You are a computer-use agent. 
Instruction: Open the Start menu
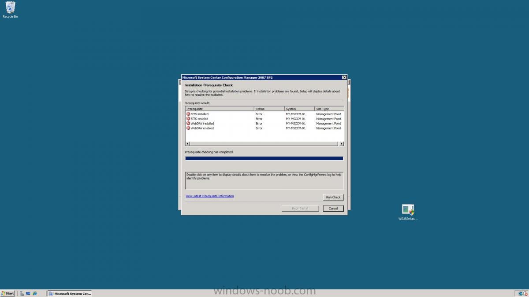7,293
